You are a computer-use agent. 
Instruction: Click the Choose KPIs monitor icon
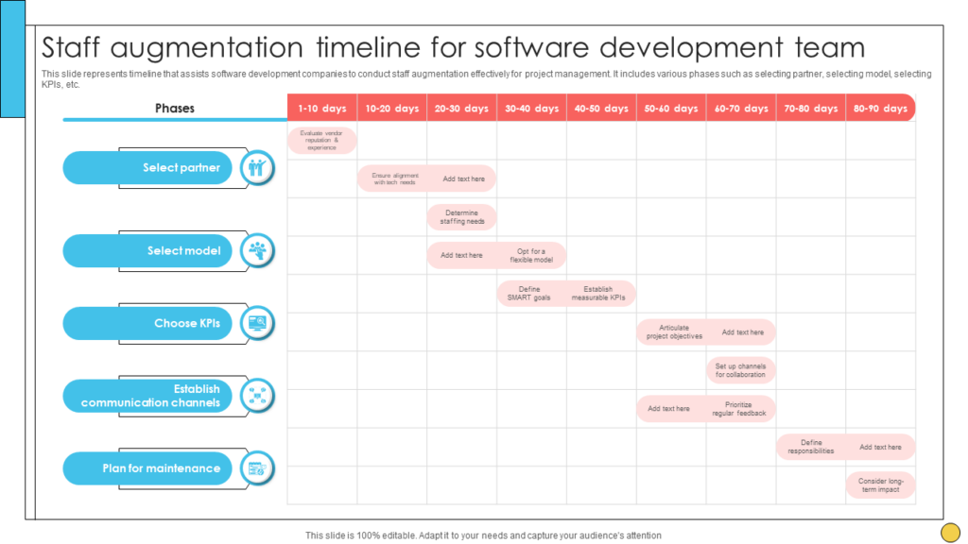257,323
